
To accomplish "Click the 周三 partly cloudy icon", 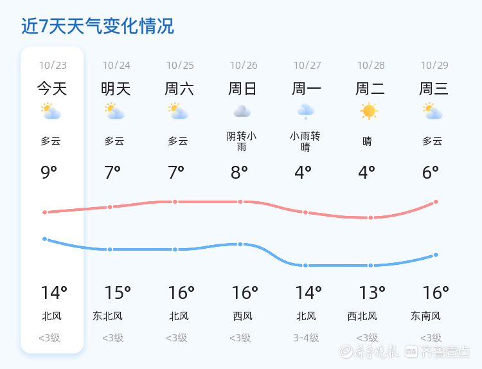I will coord(433,112).
